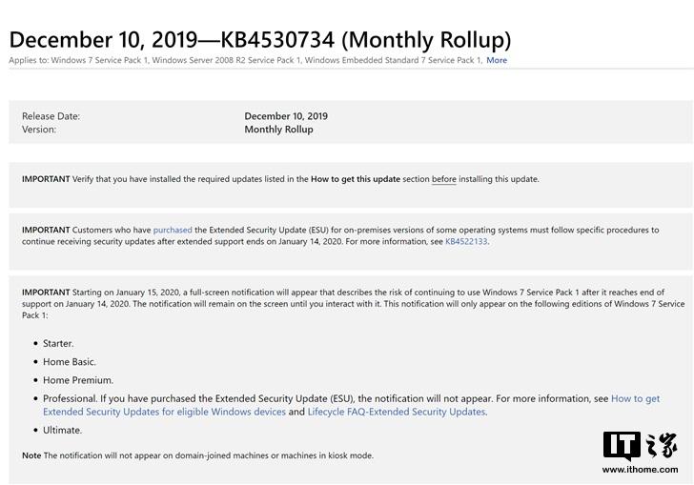694x485 pixels.
Task: Select the 'Ultimate.' bullet item
Action: point(63,430)
